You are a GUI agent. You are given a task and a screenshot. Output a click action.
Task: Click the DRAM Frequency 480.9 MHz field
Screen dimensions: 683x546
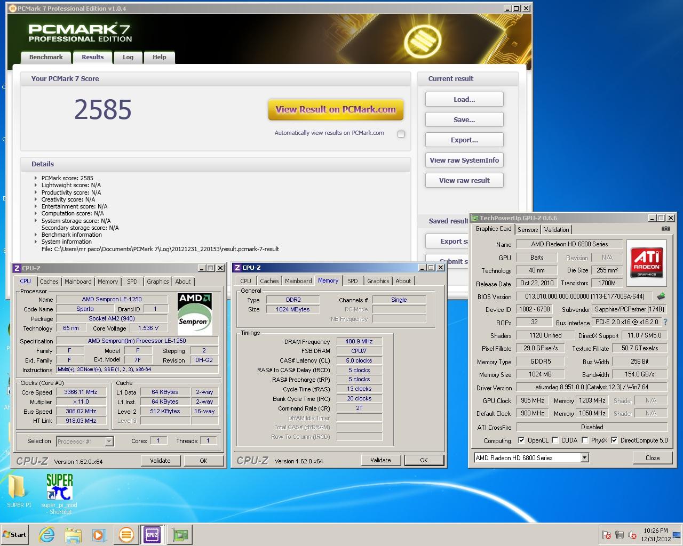[x=359, y=341]
